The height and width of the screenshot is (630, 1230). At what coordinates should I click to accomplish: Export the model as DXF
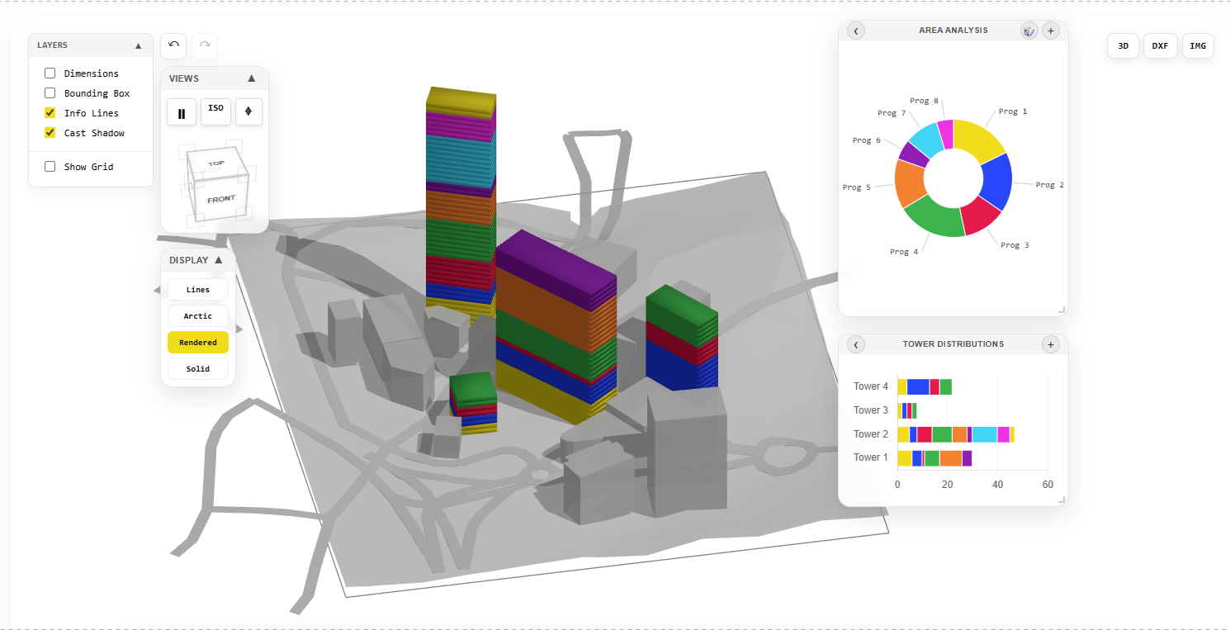(1160, 46)
